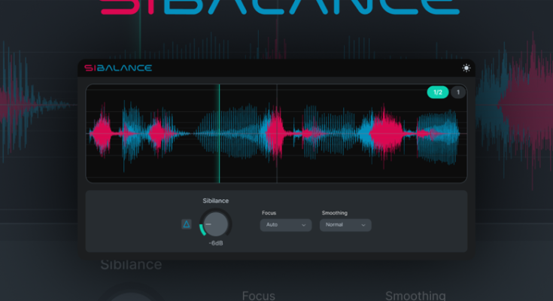
Task: Click the Sibilance label above the knob
Action: click(215, 201)
